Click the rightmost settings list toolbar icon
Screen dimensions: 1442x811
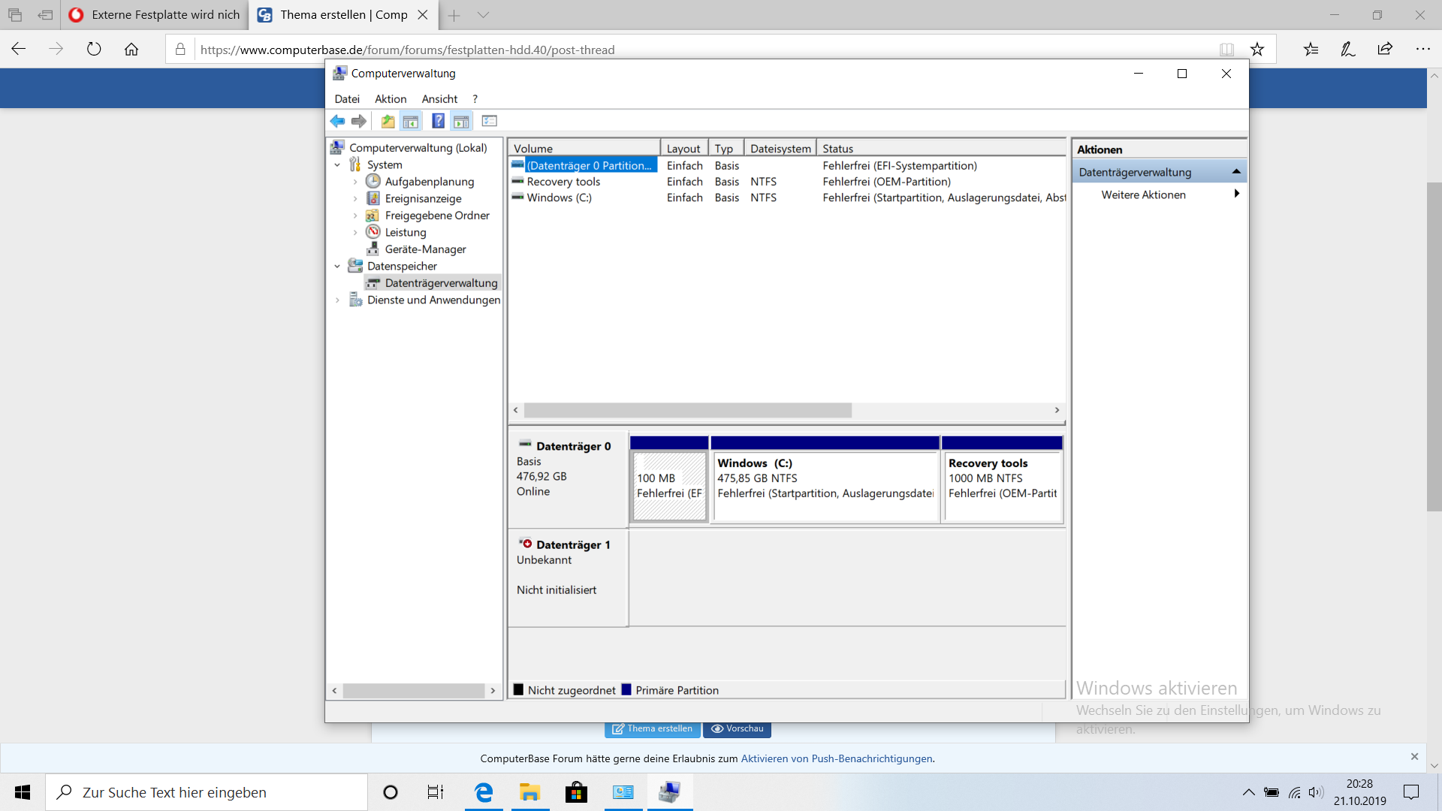(x=490, y=121)
